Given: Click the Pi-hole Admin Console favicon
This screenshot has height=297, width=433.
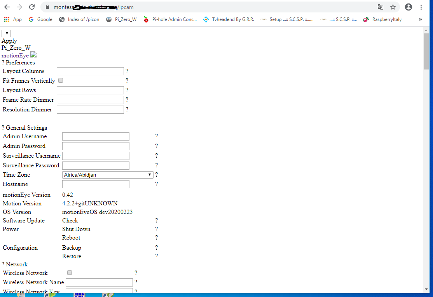Looking at the screenshot, I should click(146, 19).
